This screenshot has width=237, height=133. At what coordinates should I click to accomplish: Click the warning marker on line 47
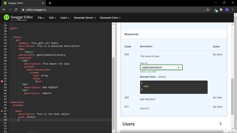pos(2,111)
